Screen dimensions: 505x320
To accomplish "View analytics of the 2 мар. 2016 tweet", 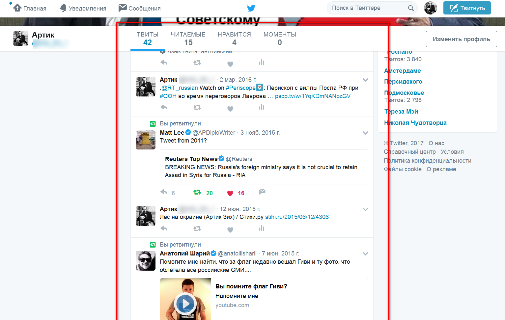I will click(262, 107).
